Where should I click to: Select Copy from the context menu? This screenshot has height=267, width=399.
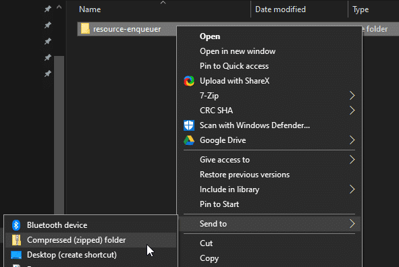pos(269,258)
